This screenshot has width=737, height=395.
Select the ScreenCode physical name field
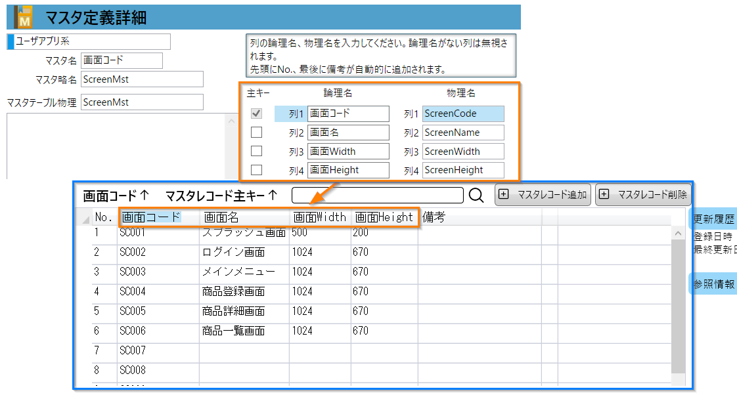click(x=463, y=114)
